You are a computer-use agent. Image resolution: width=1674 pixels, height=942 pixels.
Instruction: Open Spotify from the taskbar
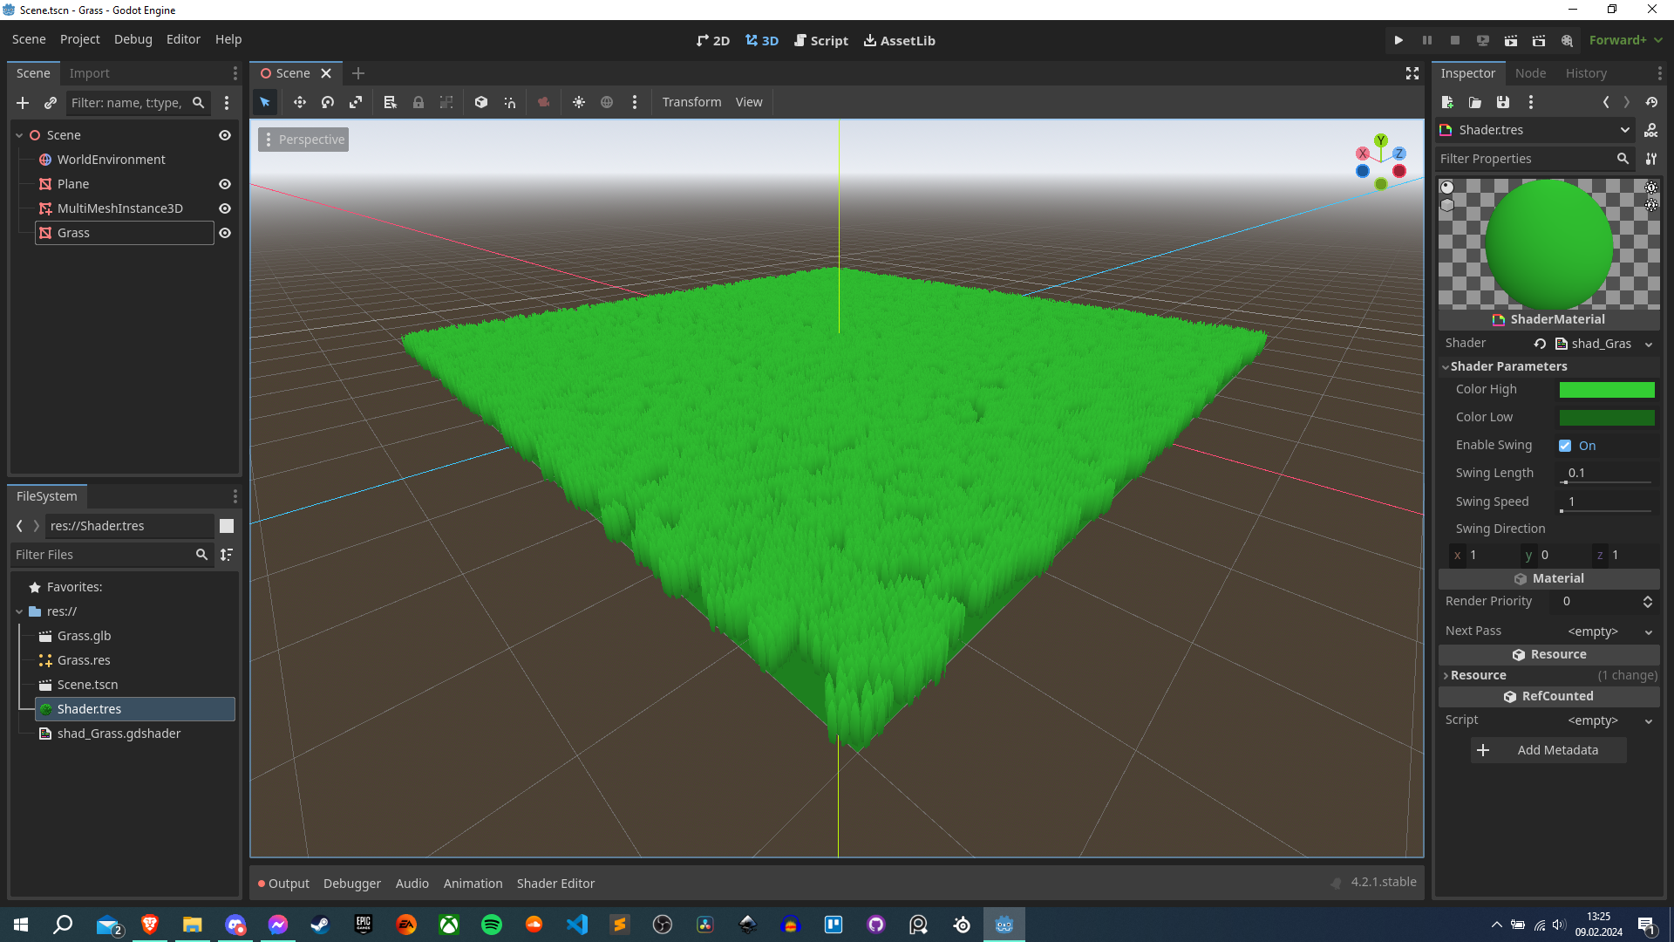point(492,925)
